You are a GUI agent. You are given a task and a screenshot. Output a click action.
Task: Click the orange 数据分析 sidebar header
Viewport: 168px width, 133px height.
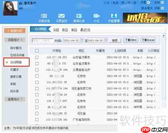pyautogui.click(x=15, y=31)
